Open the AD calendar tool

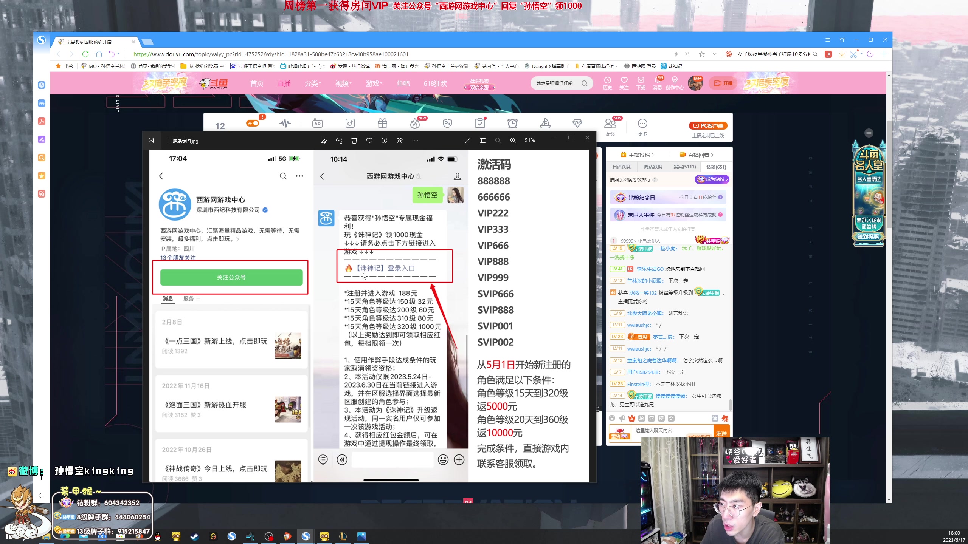tap(318, 123)
